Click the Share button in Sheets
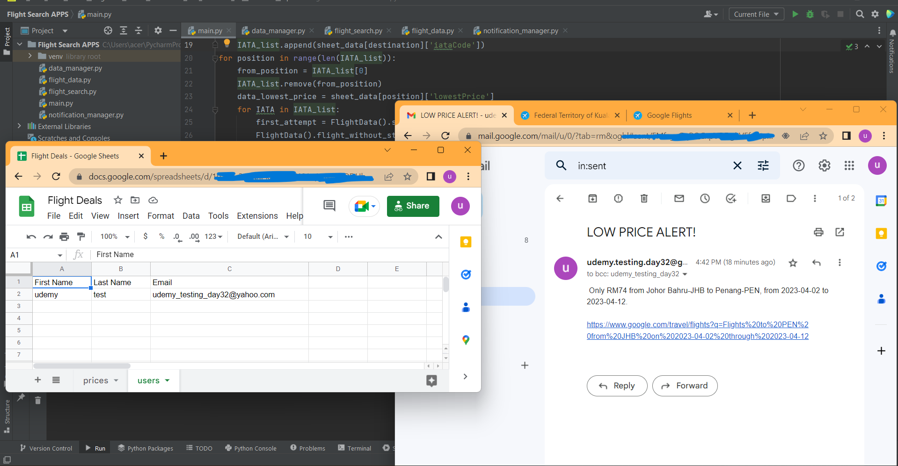898x466 pixels. click(x=413, y=206)
